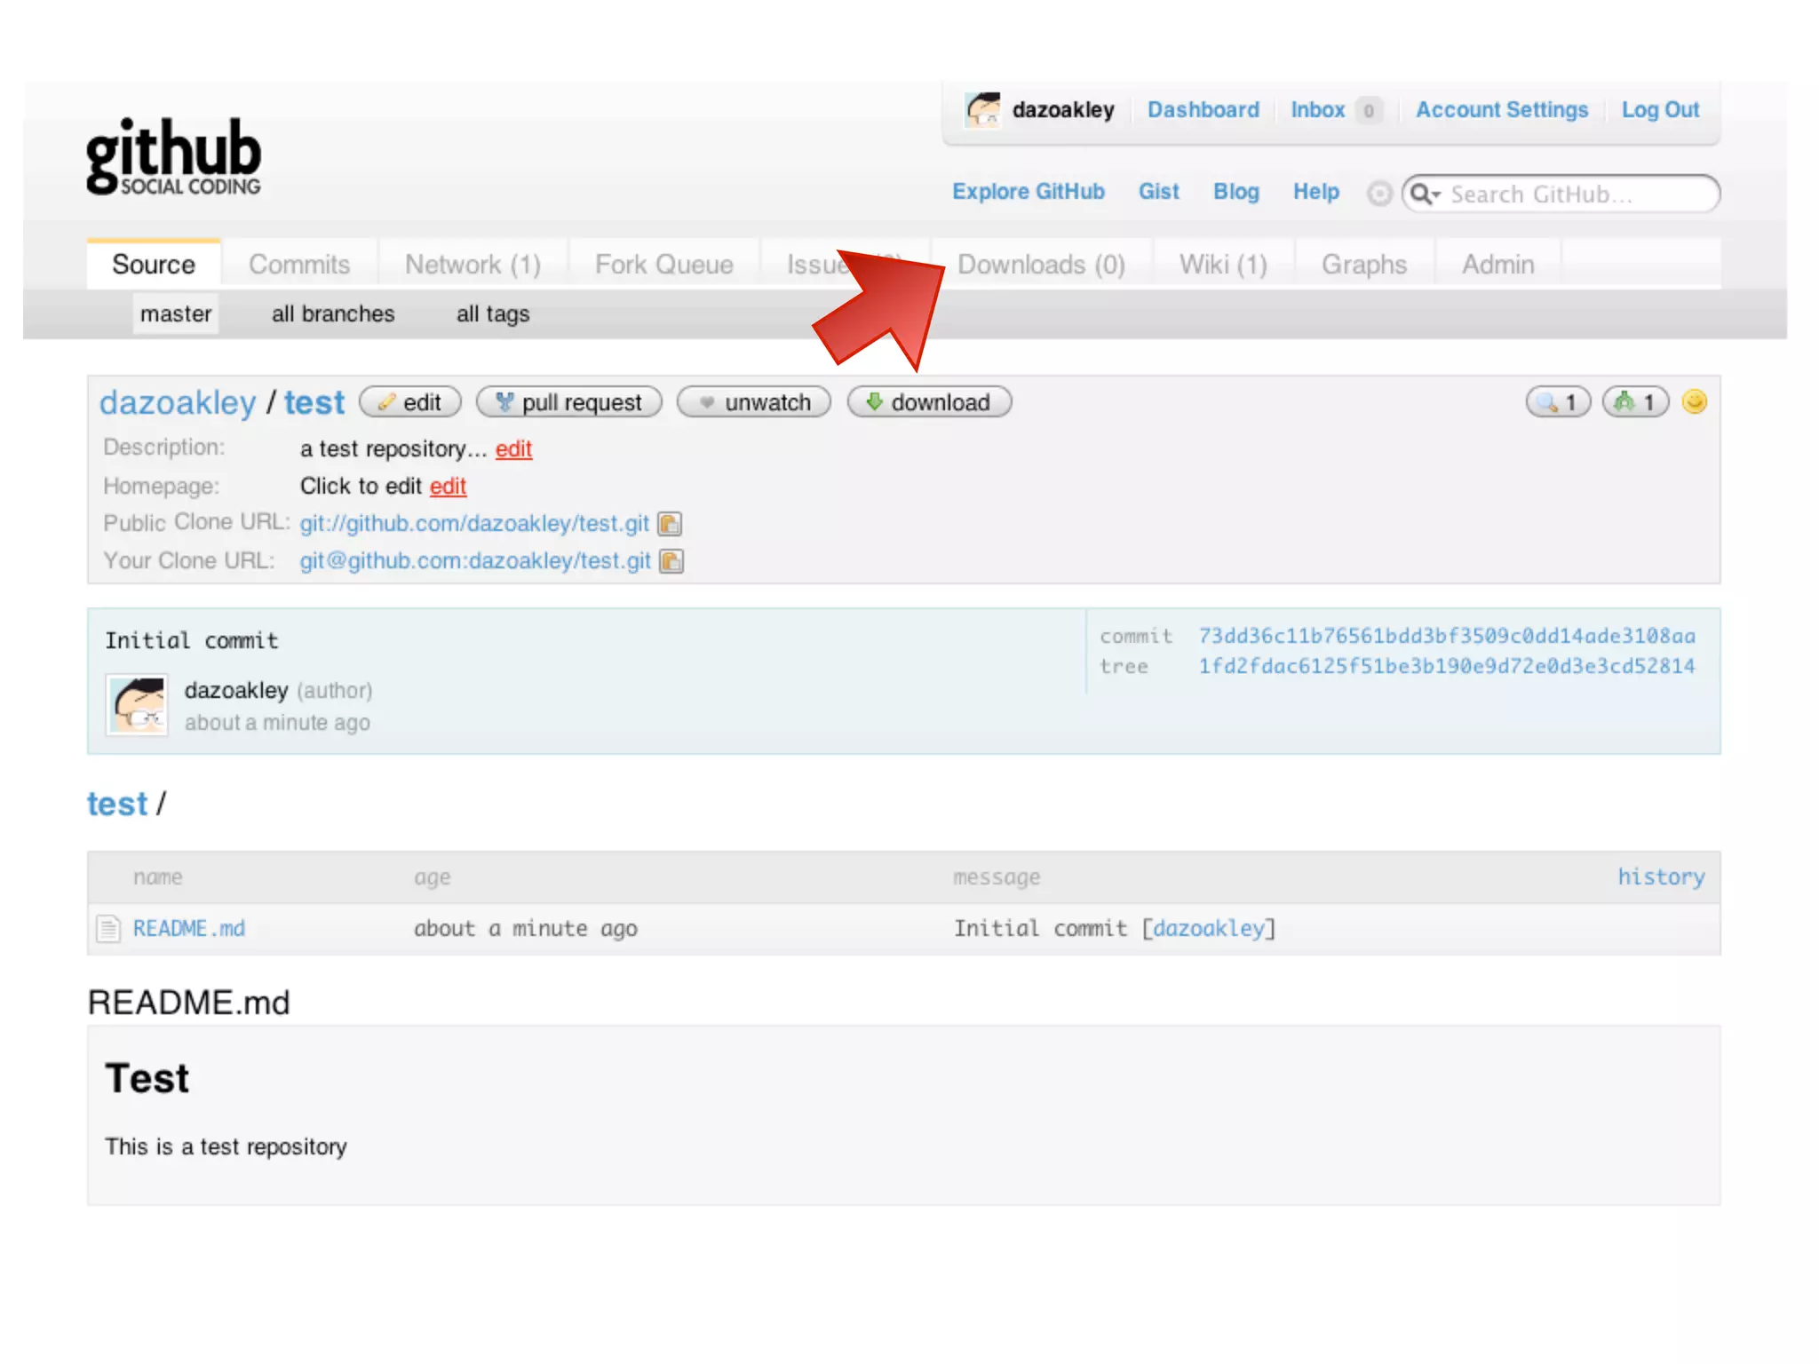Click the watchers count magnifier badge

pos(1558,402)
